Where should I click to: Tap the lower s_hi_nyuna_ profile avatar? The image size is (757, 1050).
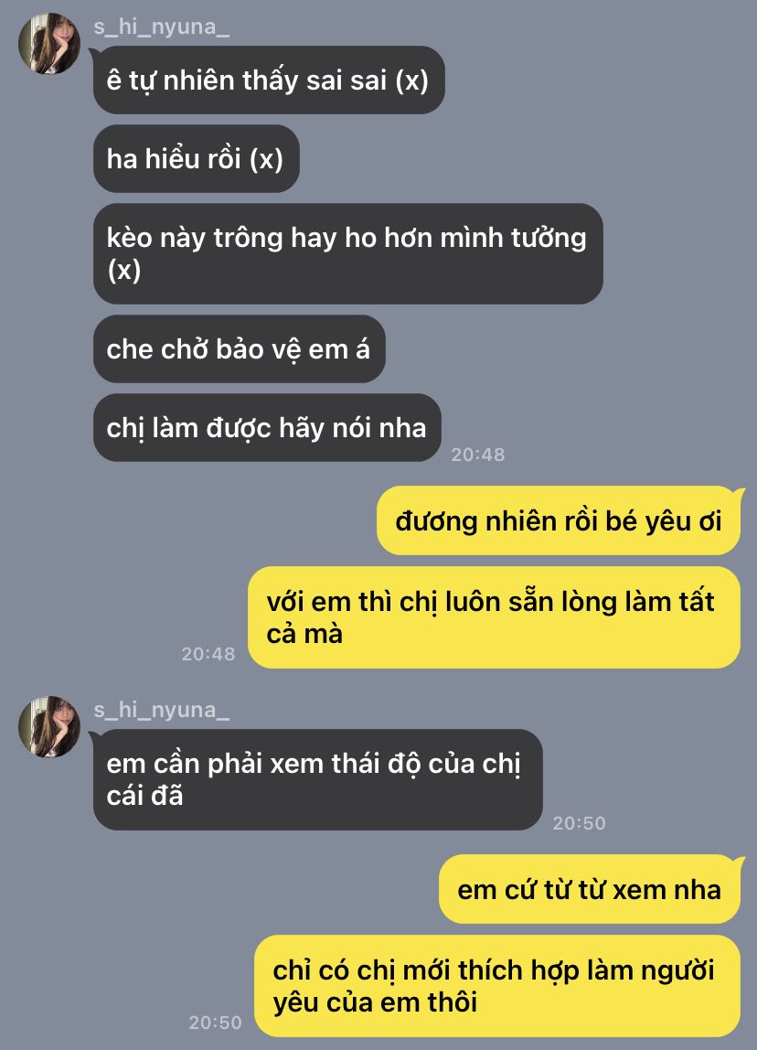(x=48, y=726)
